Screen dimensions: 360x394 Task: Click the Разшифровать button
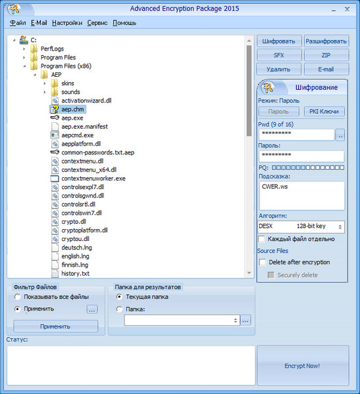tap(326, 41)
